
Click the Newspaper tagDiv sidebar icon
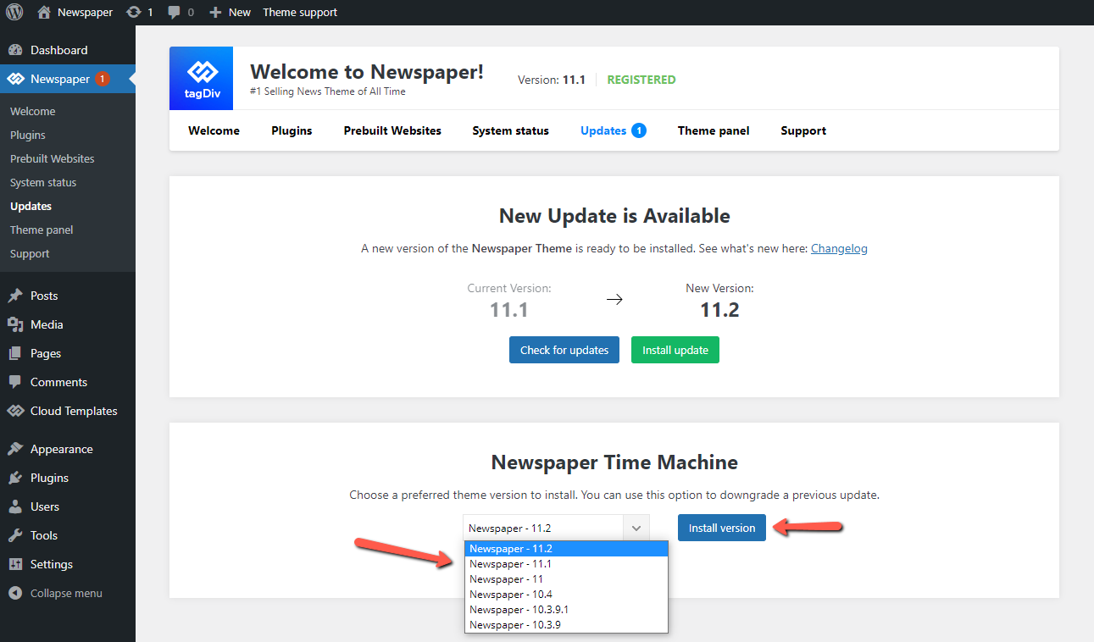tap(15, 79)
